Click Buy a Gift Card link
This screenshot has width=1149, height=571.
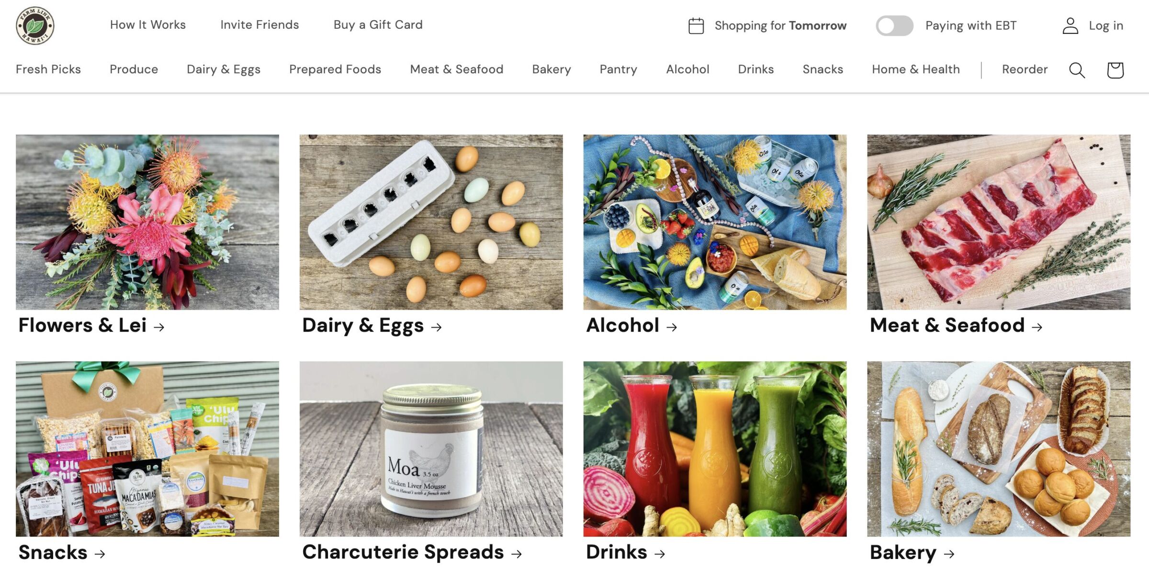(x=378, y=25)
